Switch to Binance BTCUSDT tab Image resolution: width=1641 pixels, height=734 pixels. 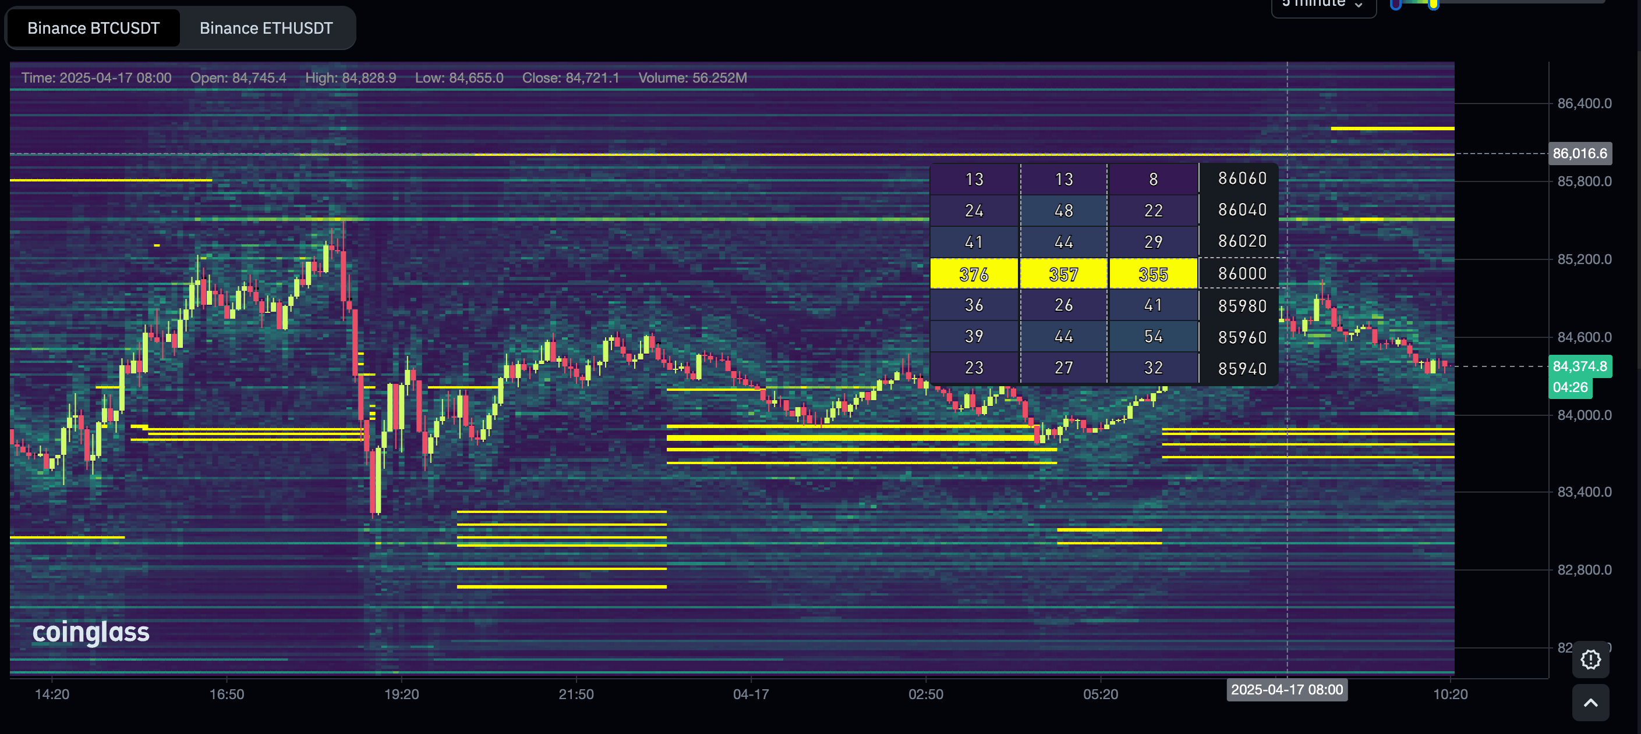point(94,28)
